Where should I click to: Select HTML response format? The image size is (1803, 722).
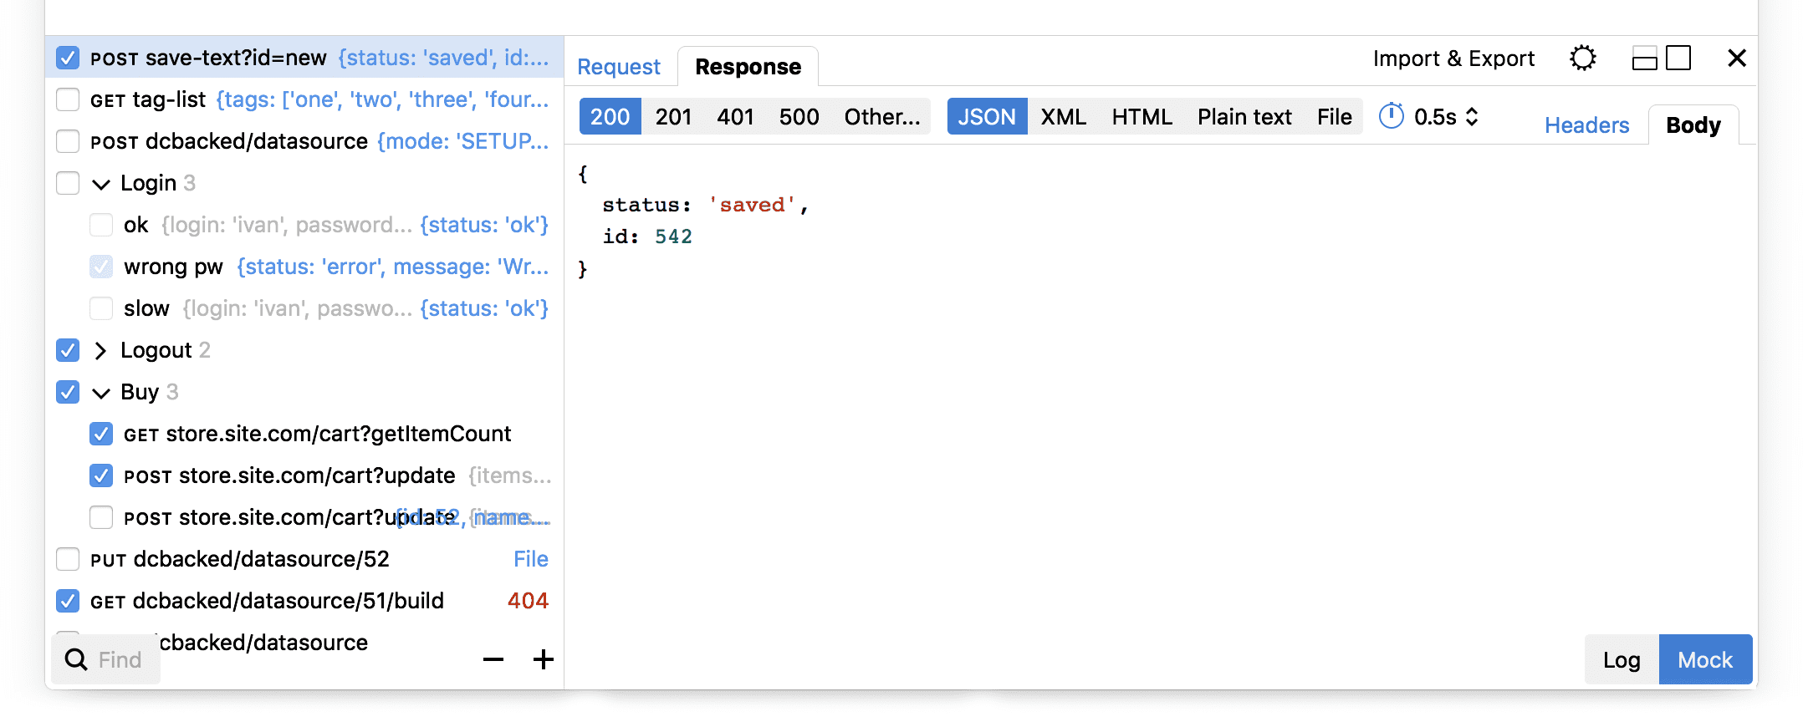[1142, 116]
